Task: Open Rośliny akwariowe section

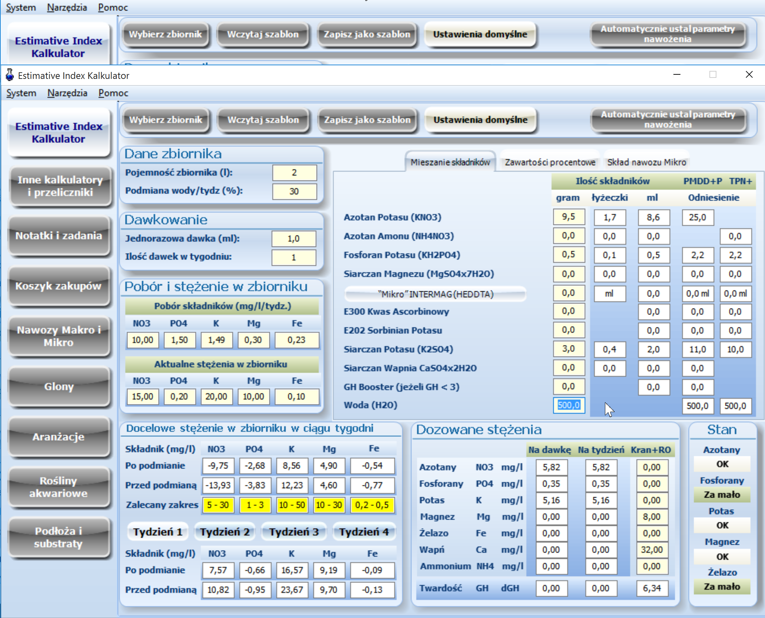Action: (59, 487)
